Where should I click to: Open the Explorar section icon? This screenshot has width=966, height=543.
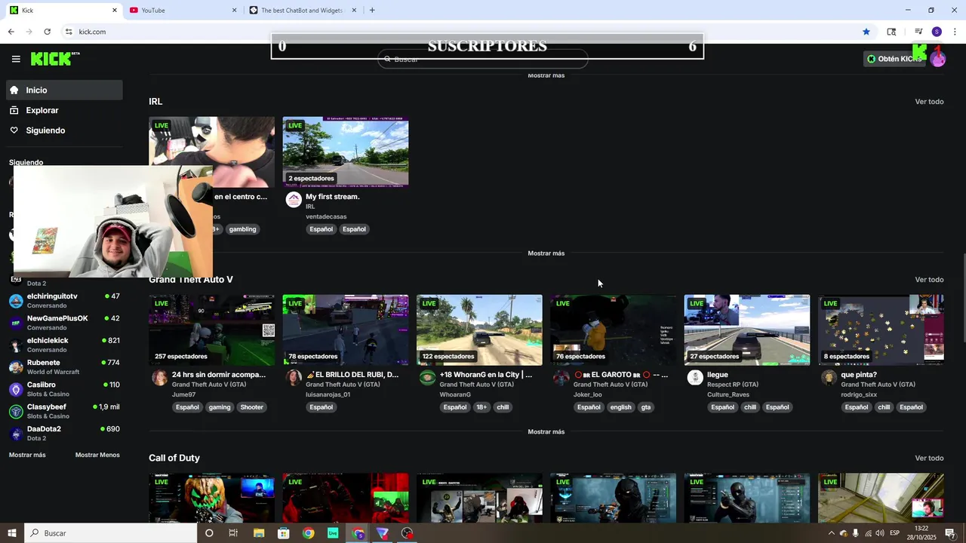(x=14, y=110)
